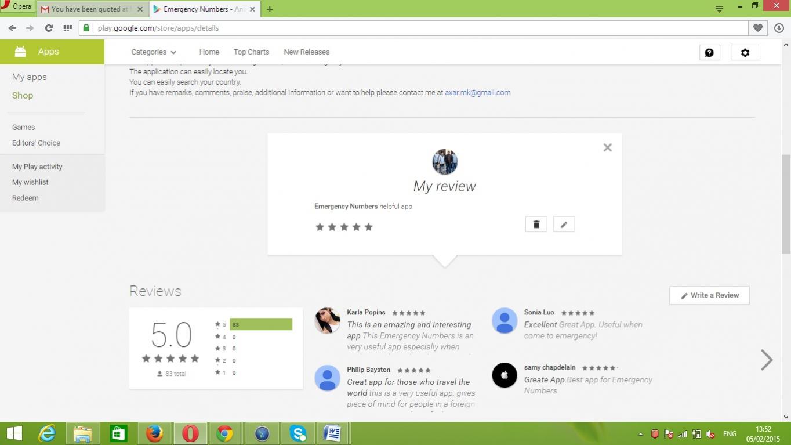Viewport: 791px width, 445px height.
Task: Click Karla Popins reviewer name
Action: 366,312
